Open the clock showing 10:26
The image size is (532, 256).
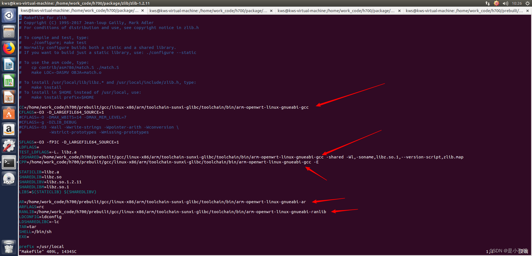[x=517, y=3]
